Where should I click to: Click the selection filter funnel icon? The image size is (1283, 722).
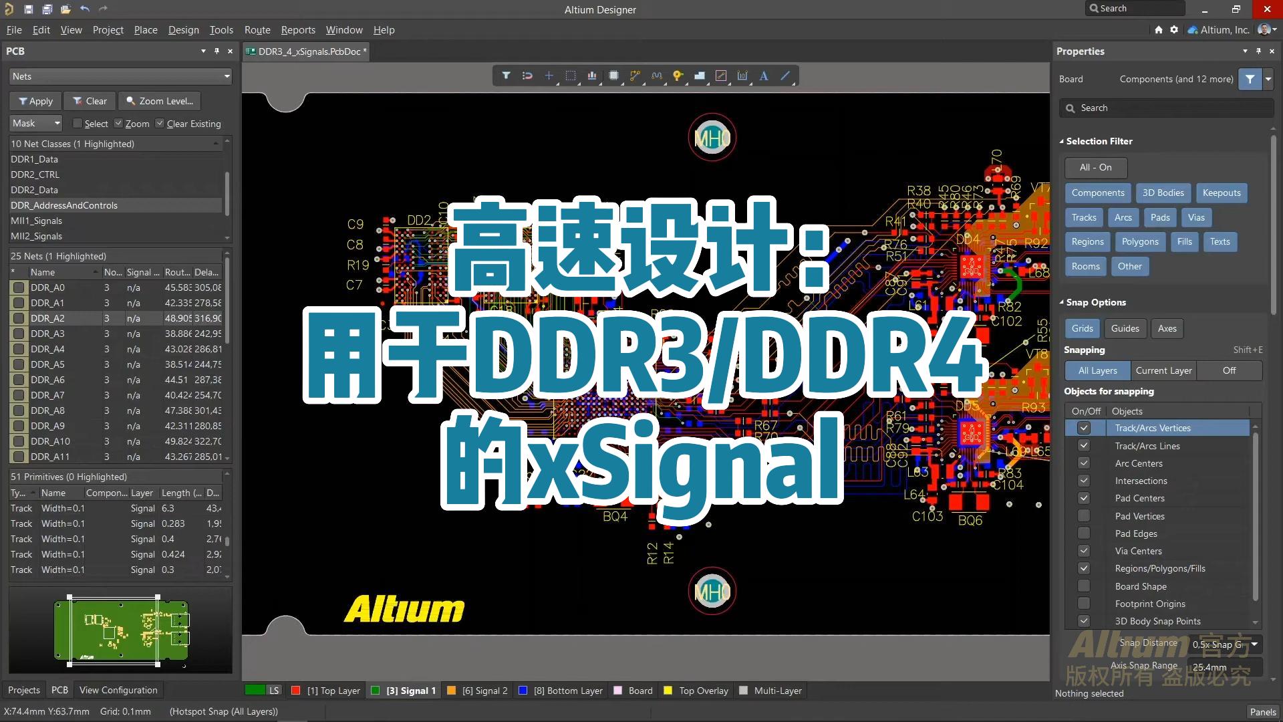pyautogui.click(x=1248, y=79)
